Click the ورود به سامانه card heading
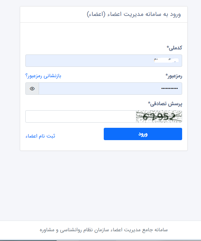201x241 pixels. 134,15
